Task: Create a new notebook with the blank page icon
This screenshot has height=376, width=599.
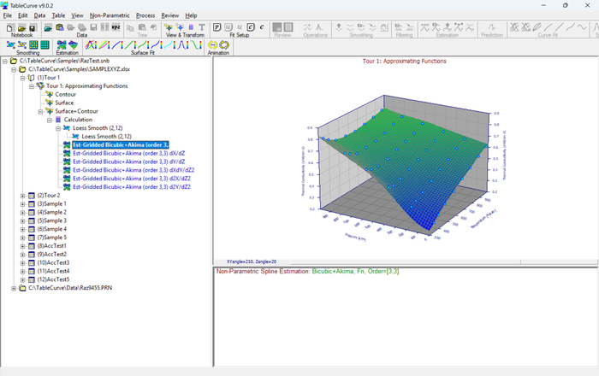Action: click(10, 28)
